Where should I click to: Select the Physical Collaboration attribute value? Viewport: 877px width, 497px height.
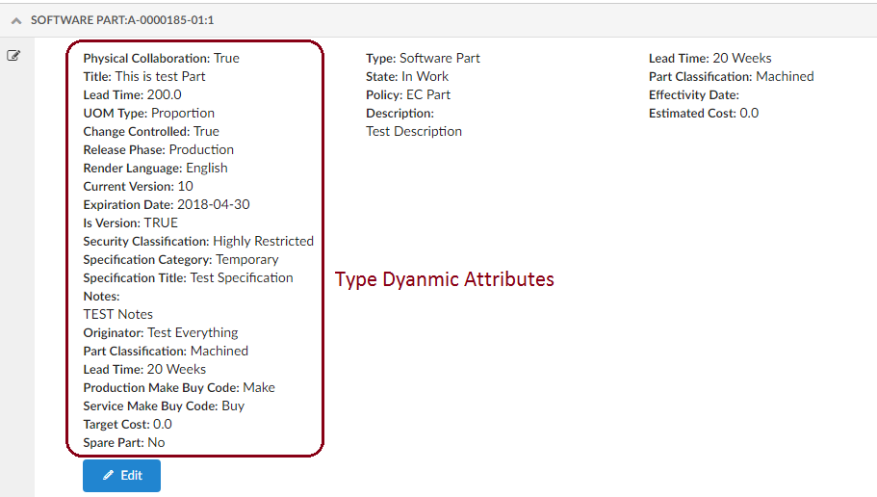coord(226,58)
